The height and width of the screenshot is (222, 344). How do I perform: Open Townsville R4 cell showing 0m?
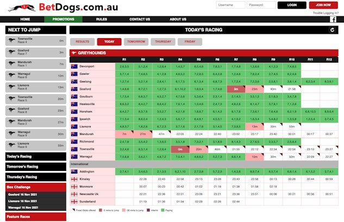pyautogui.click(x=180, y=149)
